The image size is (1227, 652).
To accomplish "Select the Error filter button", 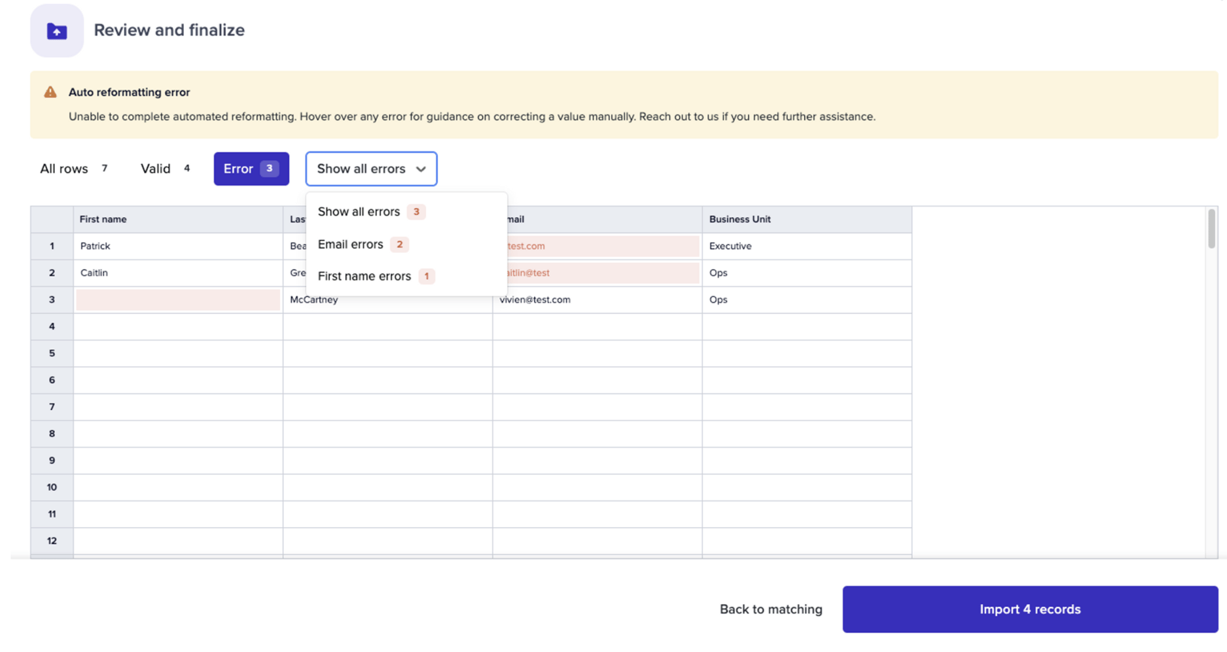I will tap(251, 169).
